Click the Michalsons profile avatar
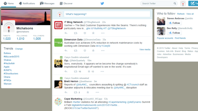Viewport: 198px width, 111px height. (x=9, y=26)
